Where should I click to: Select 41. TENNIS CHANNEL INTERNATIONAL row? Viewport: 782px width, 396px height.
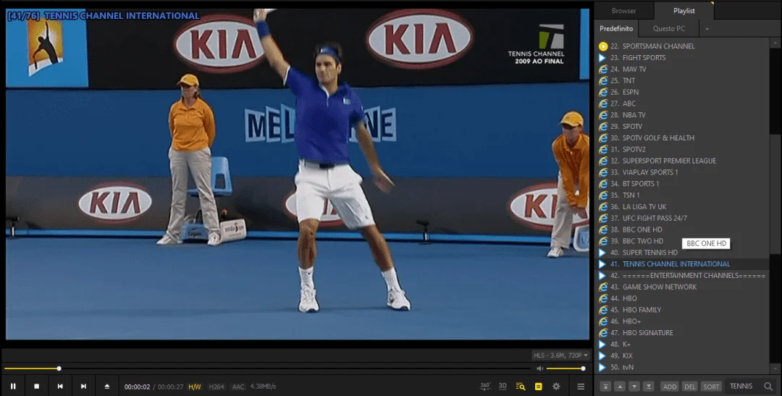684,264
